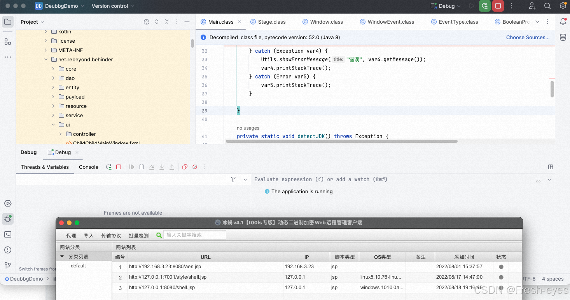The height and width of the screenshot is (300, 570).
Task: Switch to the Console tab
Action: tap(88, 167)
